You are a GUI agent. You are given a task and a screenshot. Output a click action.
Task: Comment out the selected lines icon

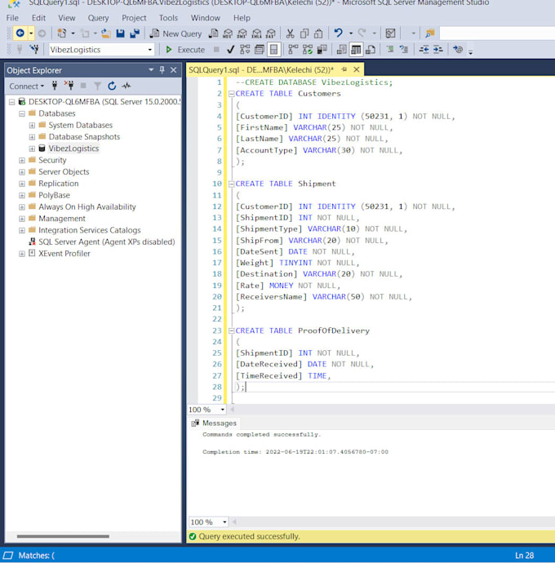coord(390,49)
